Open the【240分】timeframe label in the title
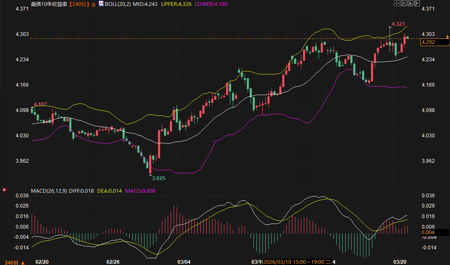 80,3
